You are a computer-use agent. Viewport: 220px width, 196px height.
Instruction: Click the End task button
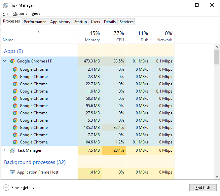click(203, 188)
